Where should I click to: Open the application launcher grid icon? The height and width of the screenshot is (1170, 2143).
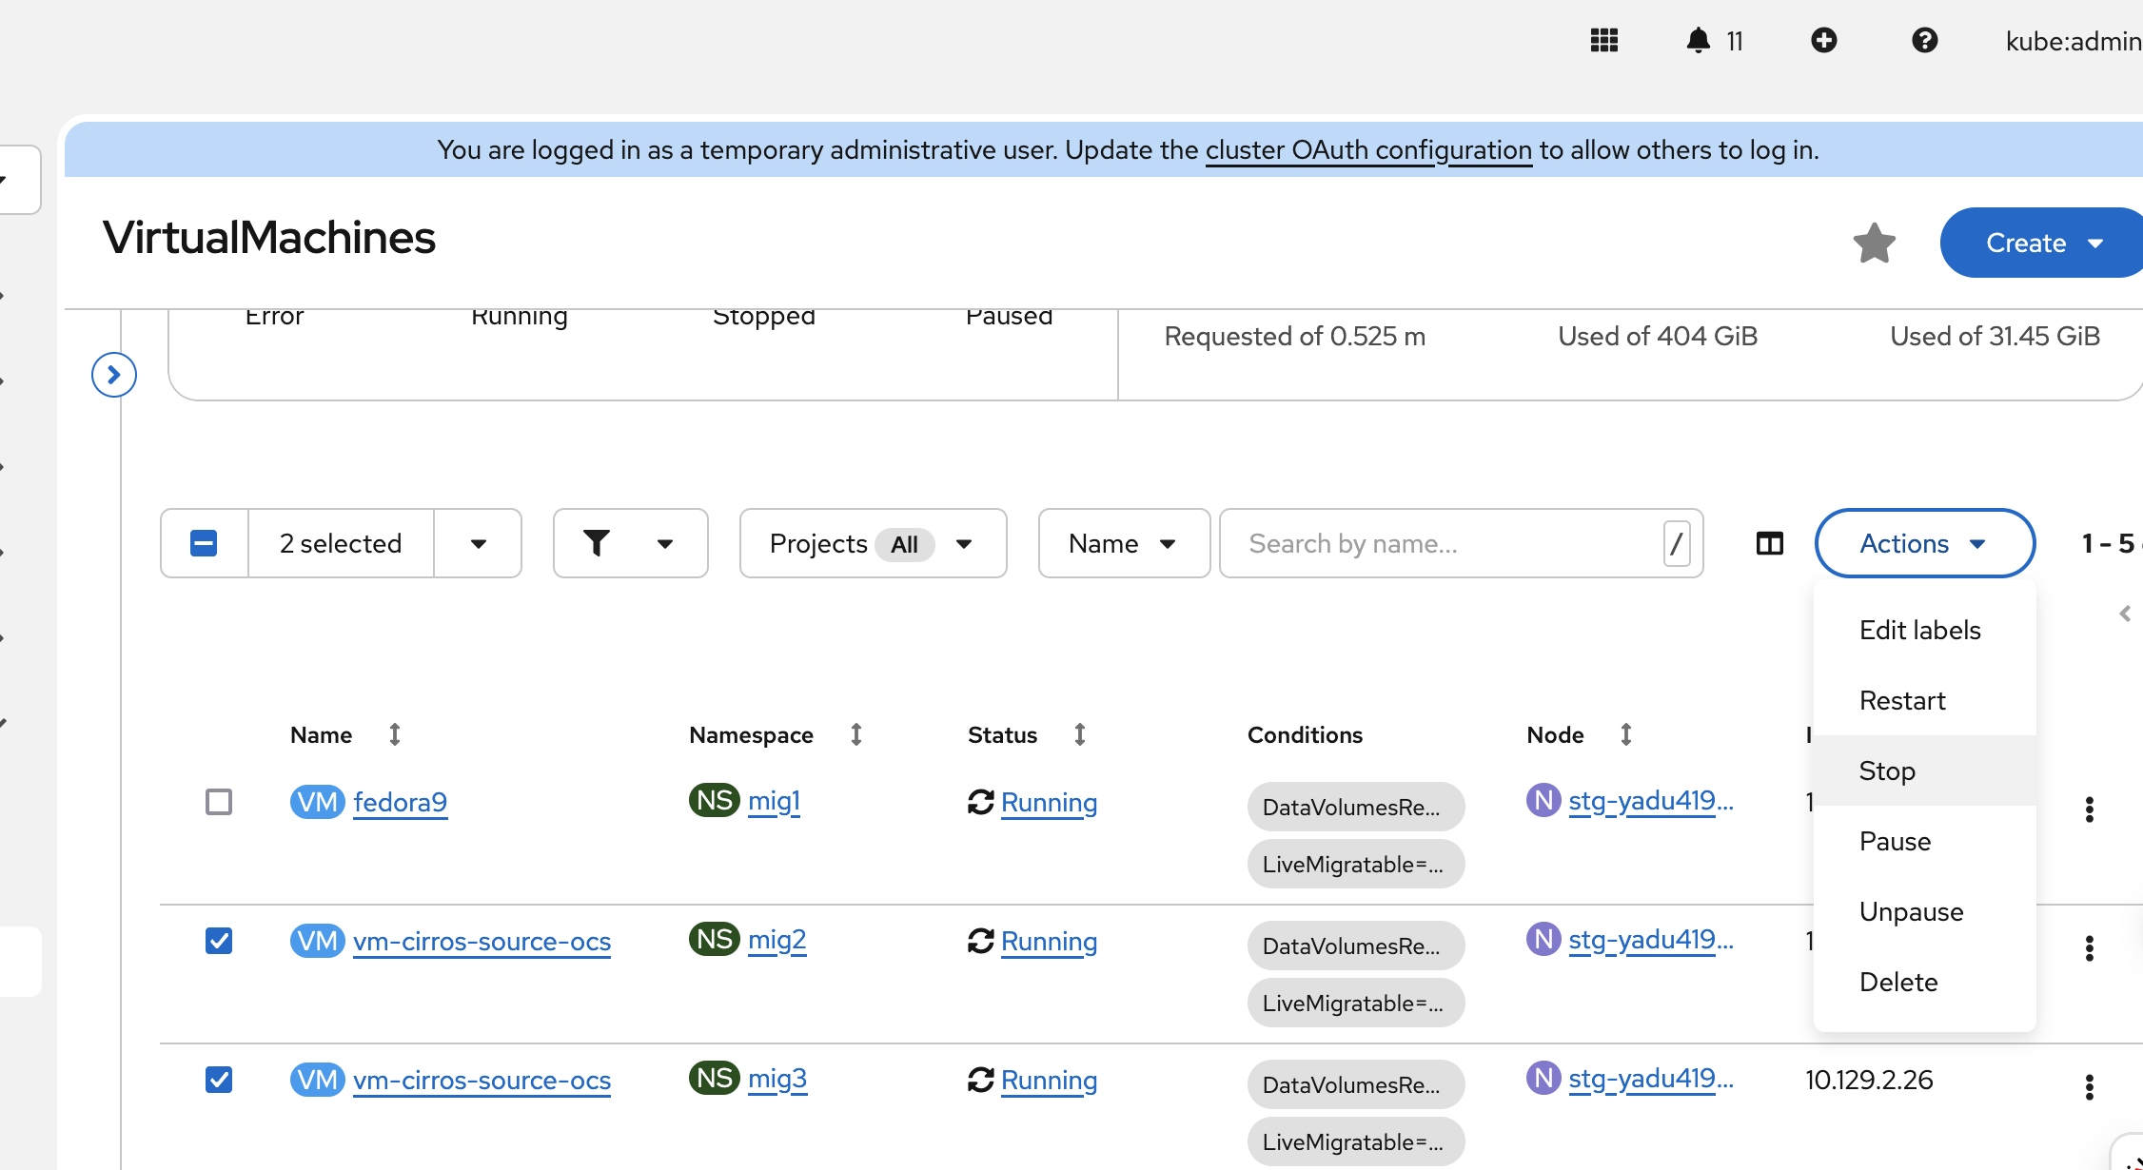pos(1604,40)
